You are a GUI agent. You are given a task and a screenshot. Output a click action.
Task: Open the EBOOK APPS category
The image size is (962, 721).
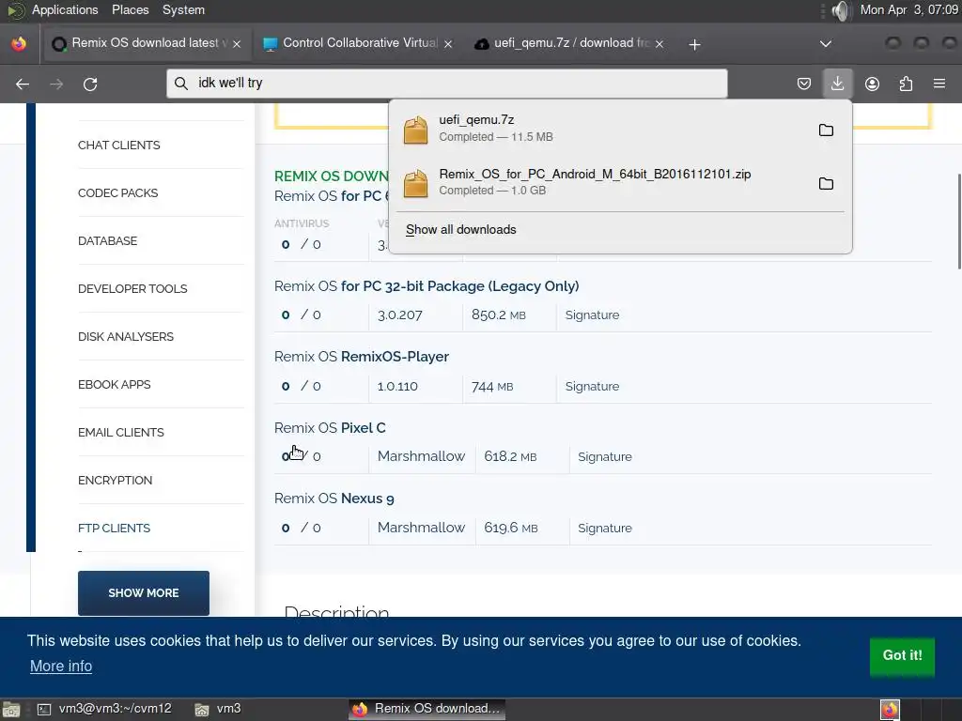114,384
